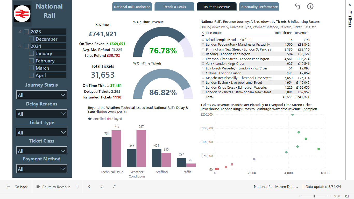Click the National Rail logo
This screenshot has width=354, height=199.
22,14
